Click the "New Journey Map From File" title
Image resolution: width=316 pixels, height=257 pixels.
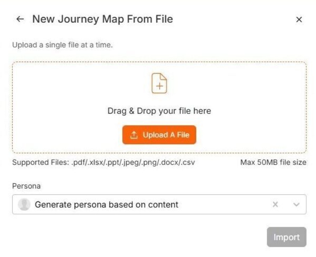[102, 19]
